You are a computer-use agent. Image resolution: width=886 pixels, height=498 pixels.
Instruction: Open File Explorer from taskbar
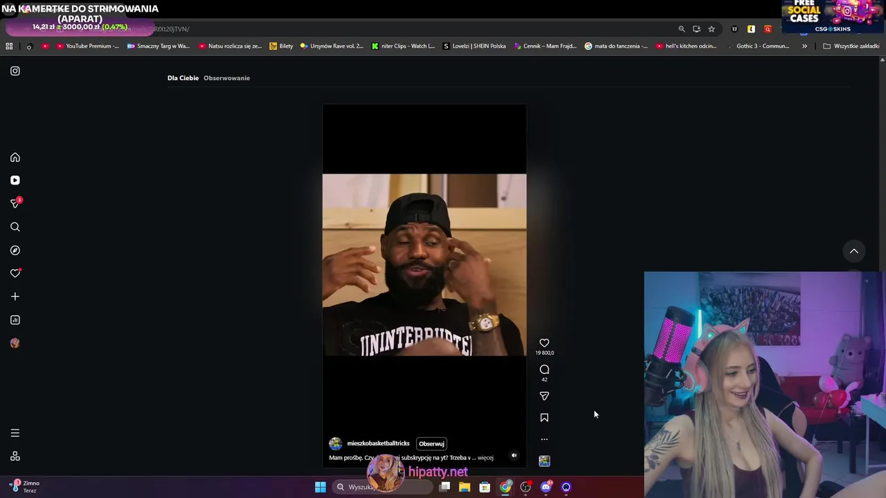pyautogui.click(x=464, y=487)
